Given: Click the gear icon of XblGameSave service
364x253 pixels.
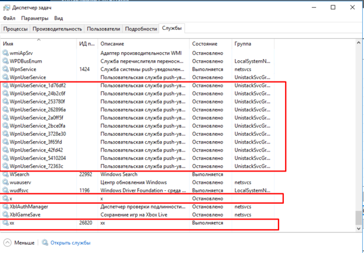Looking at the screenshot, I should pos(5,215).
